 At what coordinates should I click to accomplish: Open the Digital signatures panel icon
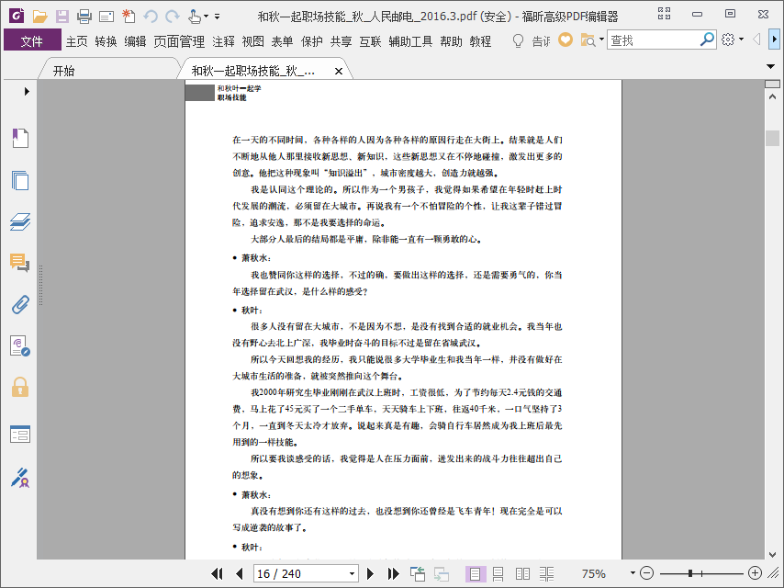pos(20,345)
